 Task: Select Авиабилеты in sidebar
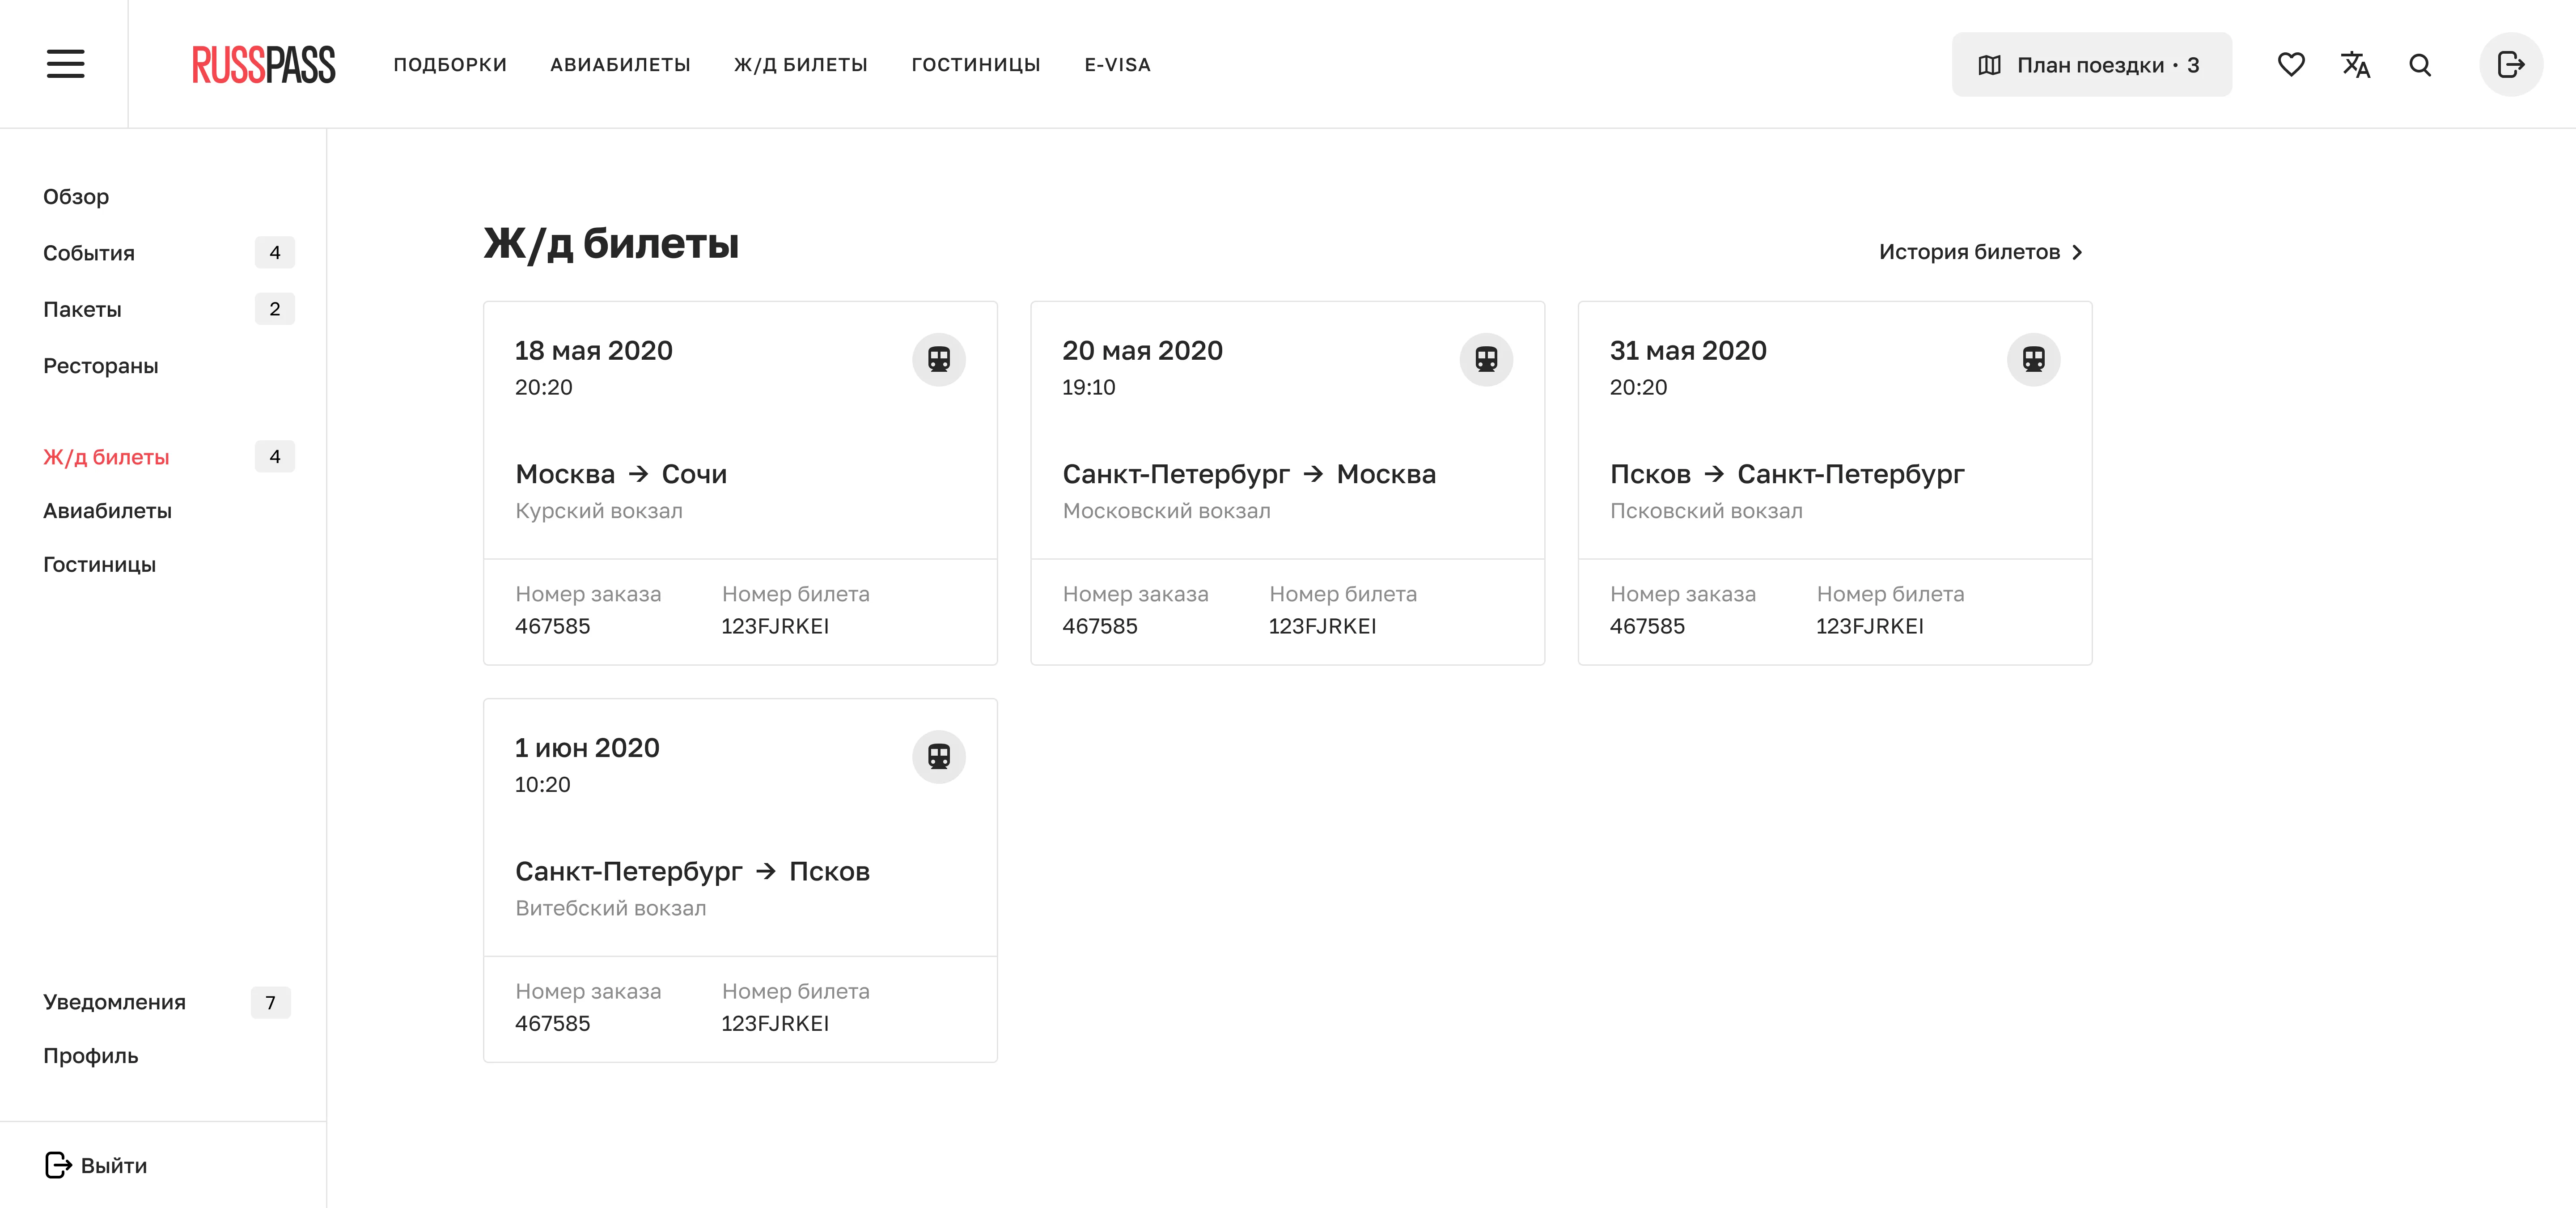point(107,511)
